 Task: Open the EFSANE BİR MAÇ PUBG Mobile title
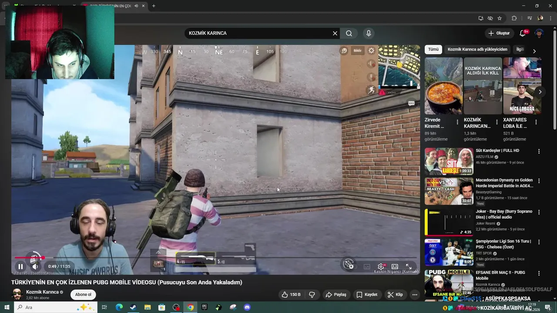tap(500, 275)
